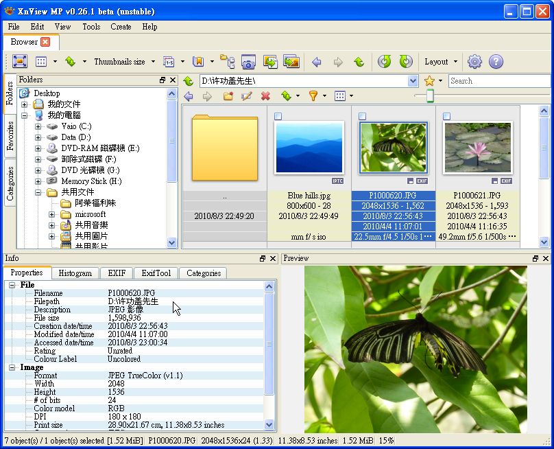The image size is (554, 449).
Task: Click browser toolbar back arrow
Action: click(x=189, y=96)
